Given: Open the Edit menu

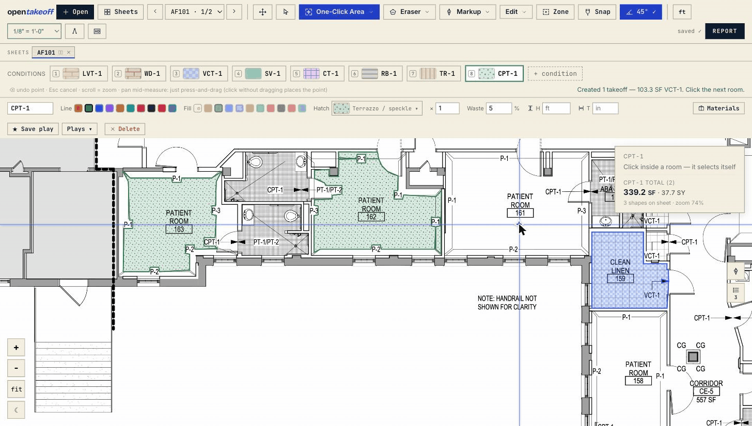Looking at the screenshot, I should (x=515, y=12).
